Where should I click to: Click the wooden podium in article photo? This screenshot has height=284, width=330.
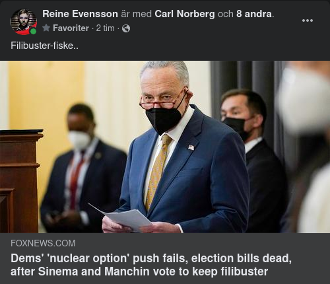pos(20,181)
